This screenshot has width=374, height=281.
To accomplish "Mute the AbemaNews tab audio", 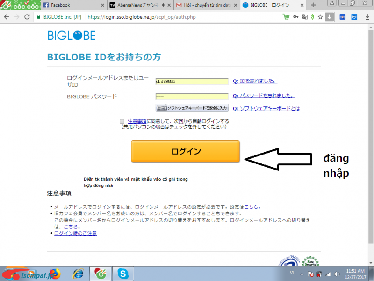I will click(x=163, y=5).
